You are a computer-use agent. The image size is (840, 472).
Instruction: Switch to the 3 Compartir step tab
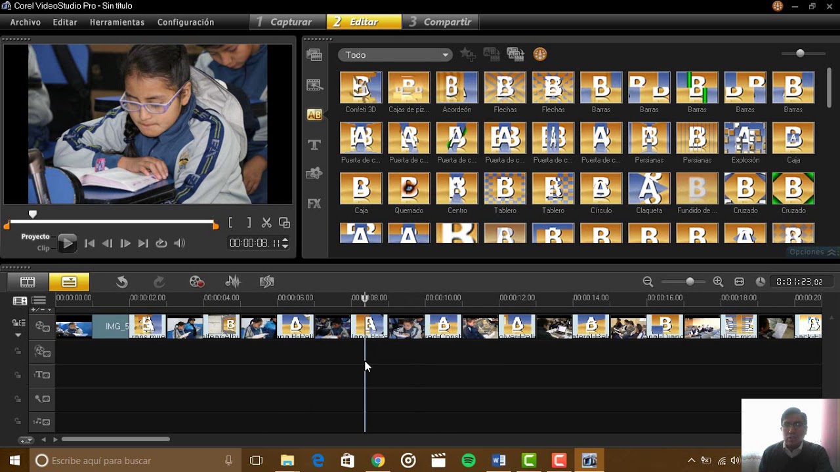[441, 22]
